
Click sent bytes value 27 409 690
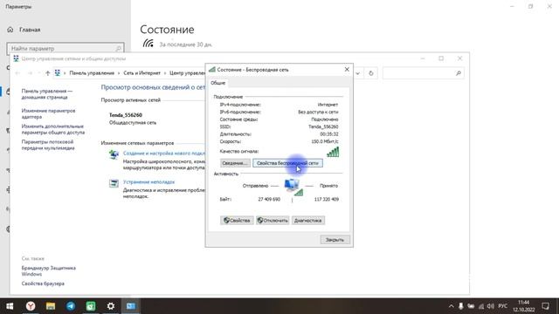tap(269, 200)
